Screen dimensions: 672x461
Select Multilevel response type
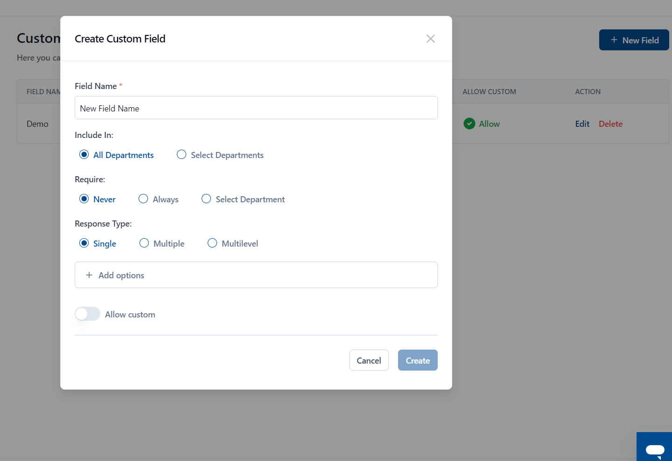tap(212, 243)
